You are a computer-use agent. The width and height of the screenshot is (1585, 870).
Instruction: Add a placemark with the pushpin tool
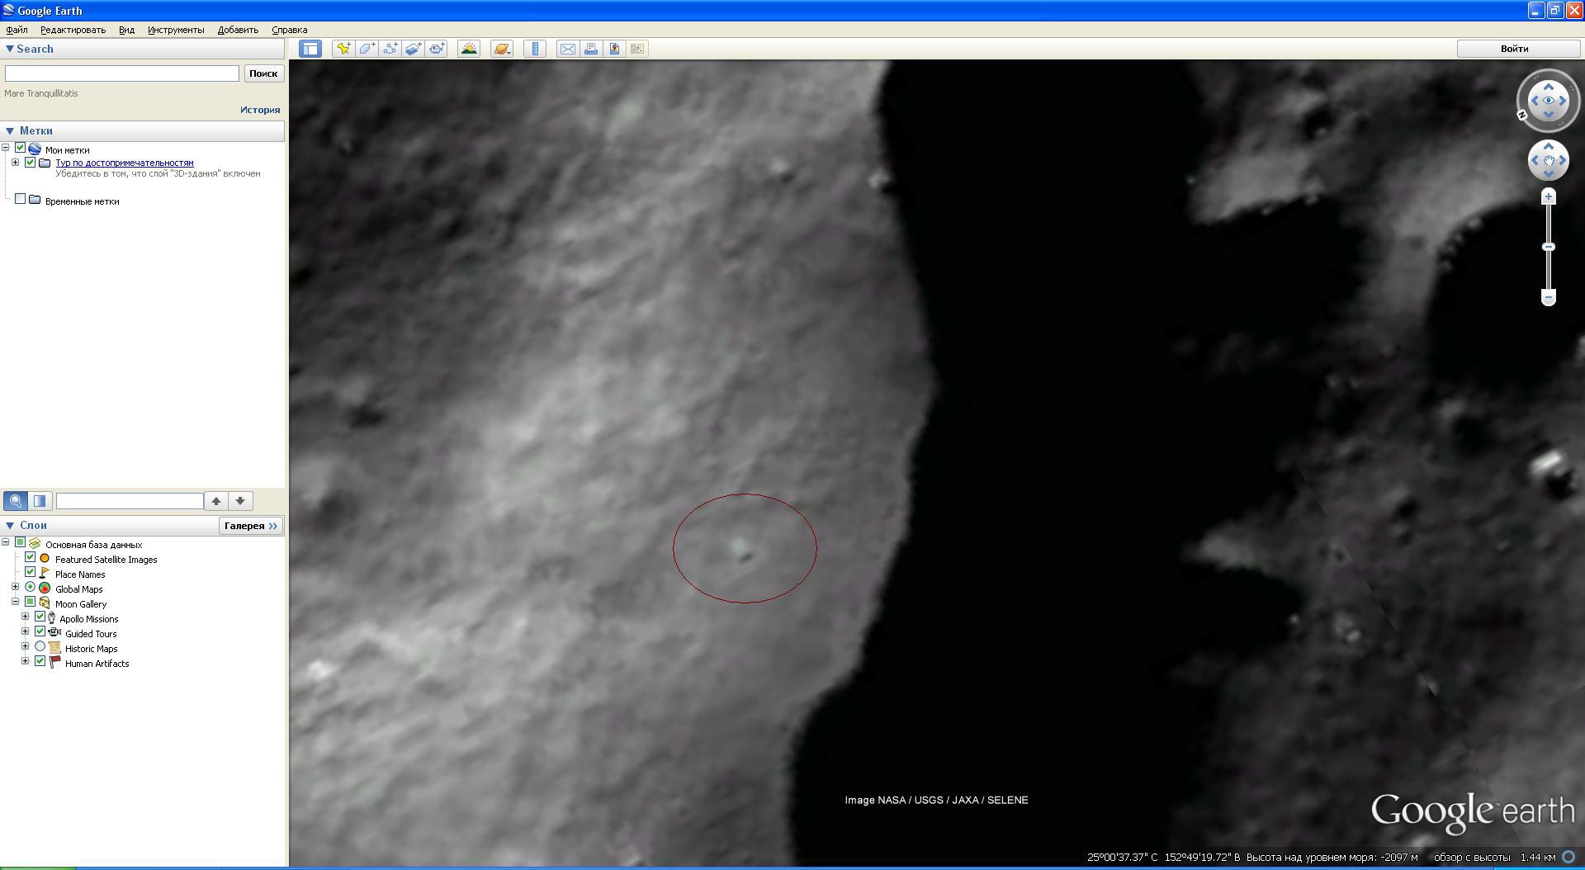(x=343, y=49)
